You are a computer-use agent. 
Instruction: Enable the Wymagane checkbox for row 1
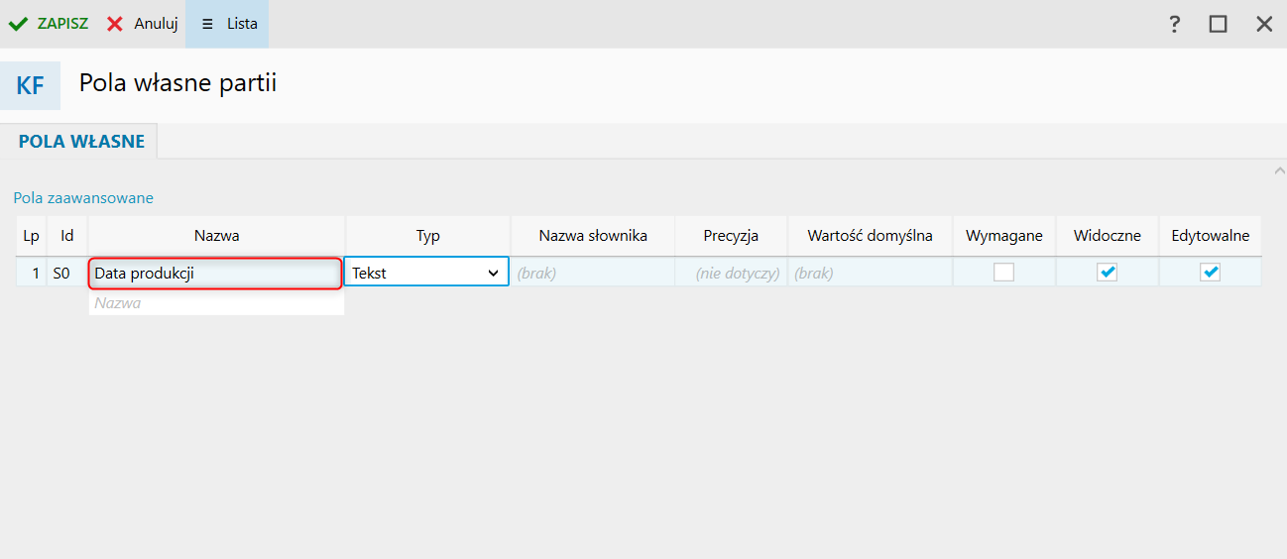coord(1003,273)
